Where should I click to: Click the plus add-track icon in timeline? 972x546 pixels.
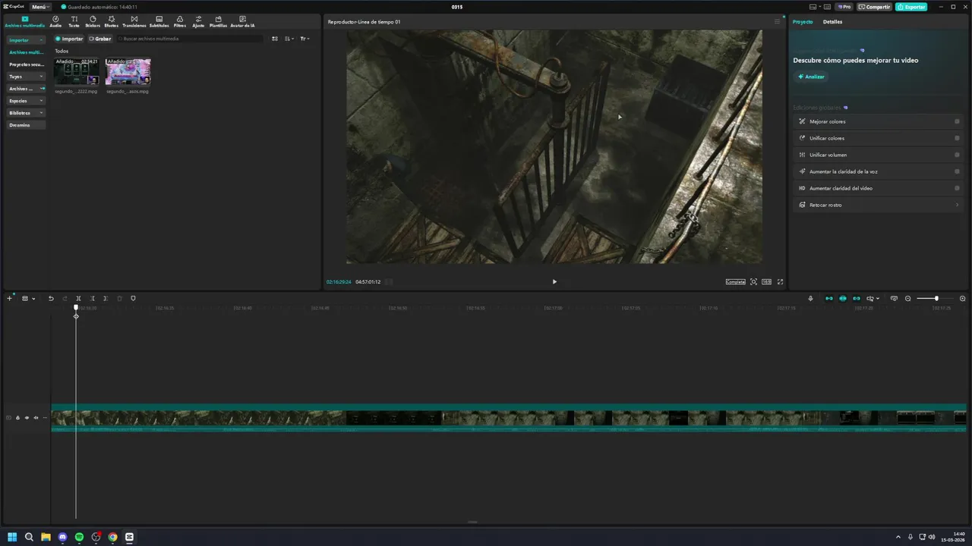point(10,299)
